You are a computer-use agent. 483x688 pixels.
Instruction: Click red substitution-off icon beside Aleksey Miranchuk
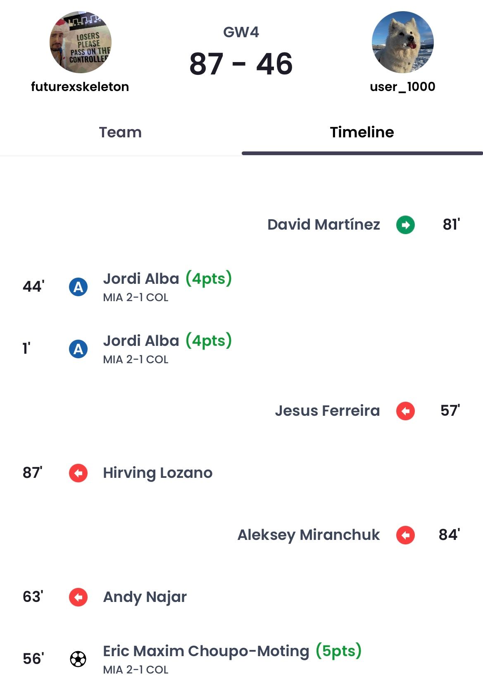[x=405, y=535]
